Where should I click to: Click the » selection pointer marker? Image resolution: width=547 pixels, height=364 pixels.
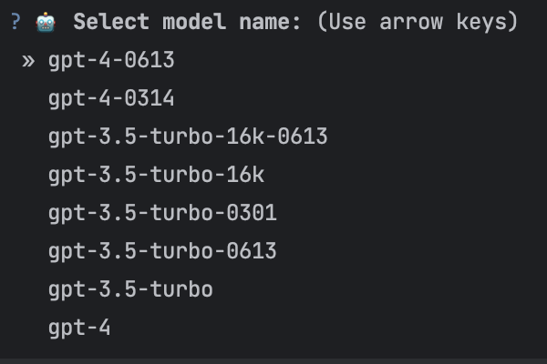[x=28, y=61]
